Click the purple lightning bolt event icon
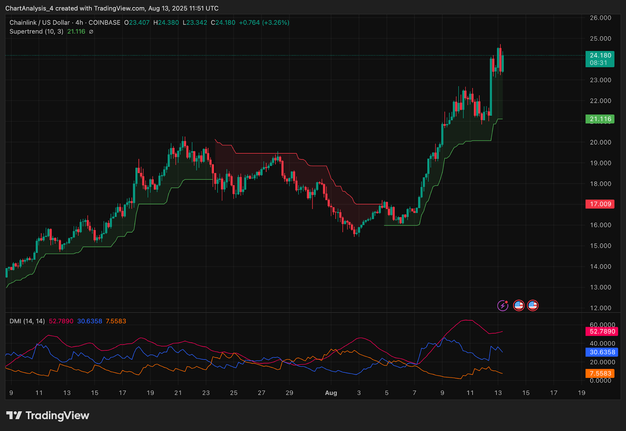 pyautogui.click(x=503, y=305)
